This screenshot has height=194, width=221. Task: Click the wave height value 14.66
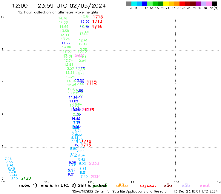64,27
